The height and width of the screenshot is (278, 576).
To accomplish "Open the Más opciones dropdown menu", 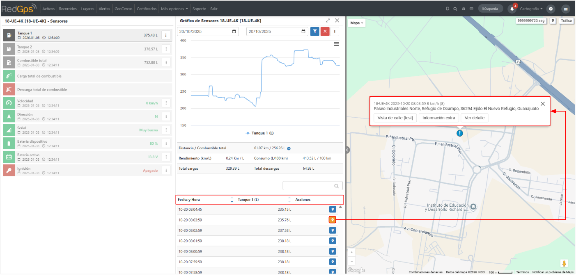I will point(175,9).
